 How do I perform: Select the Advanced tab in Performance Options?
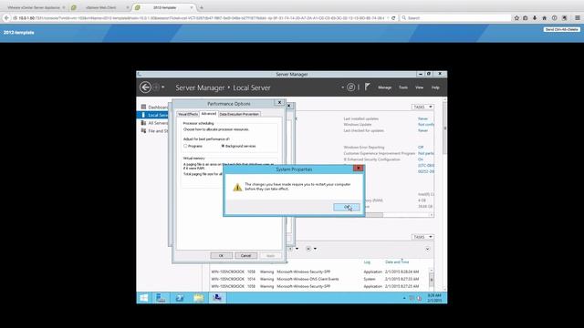[x=209, y=114]
